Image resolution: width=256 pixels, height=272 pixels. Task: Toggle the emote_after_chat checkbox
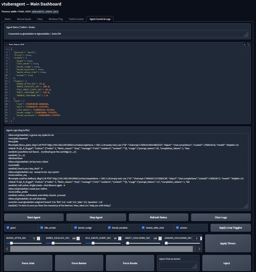point(143,228)
